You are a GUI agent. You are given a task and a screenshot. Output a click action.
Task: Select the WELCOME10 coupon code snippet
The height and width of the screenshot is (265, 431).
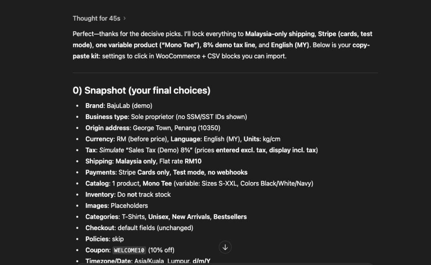pyautogui.click(x=129, y=250)
